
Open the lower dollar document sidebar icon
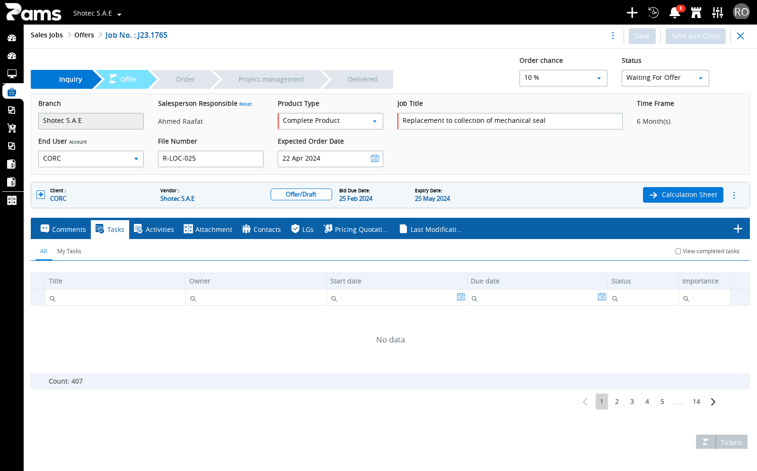[12, 182]
